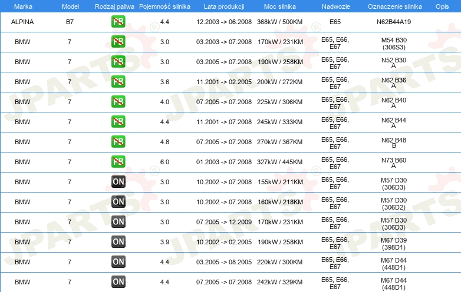Click the 190kW / 258KM value in the N52 B30 row
Screen dimensions: 461x292
(x=280, y=62)
